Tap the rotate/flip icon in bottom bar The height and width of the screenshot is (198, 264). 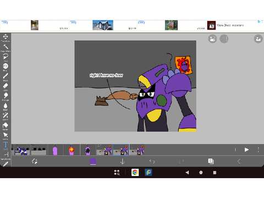[x=35, y=161]
